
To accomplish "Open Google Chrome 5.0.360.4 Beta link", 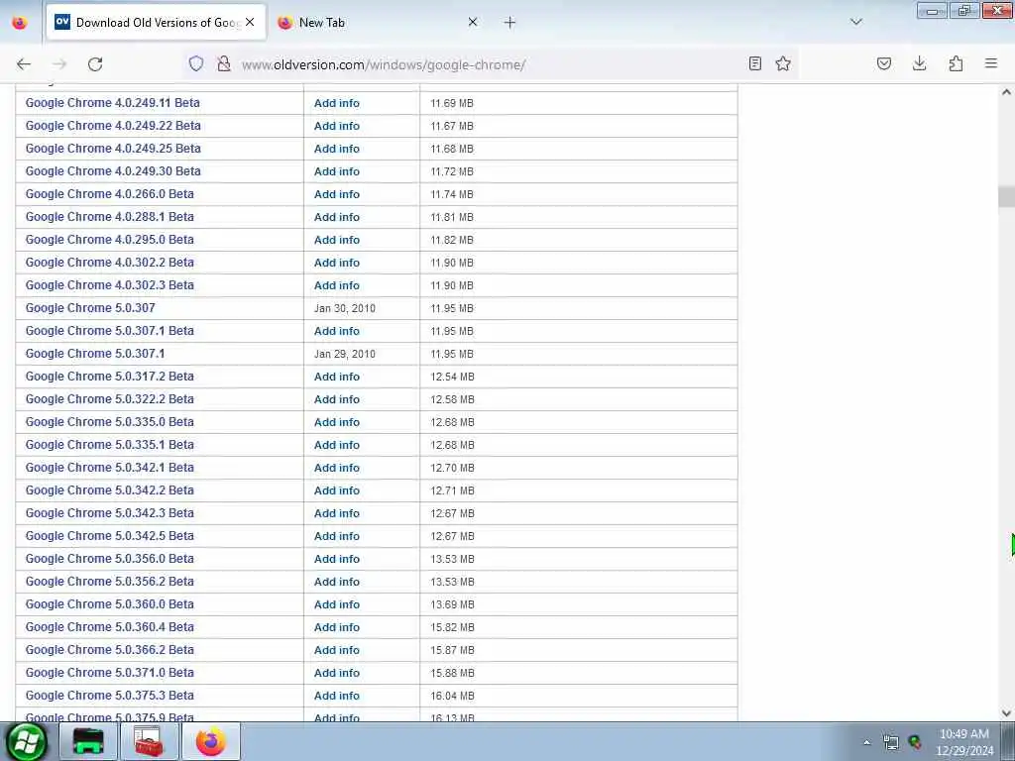I will [109, 627].
